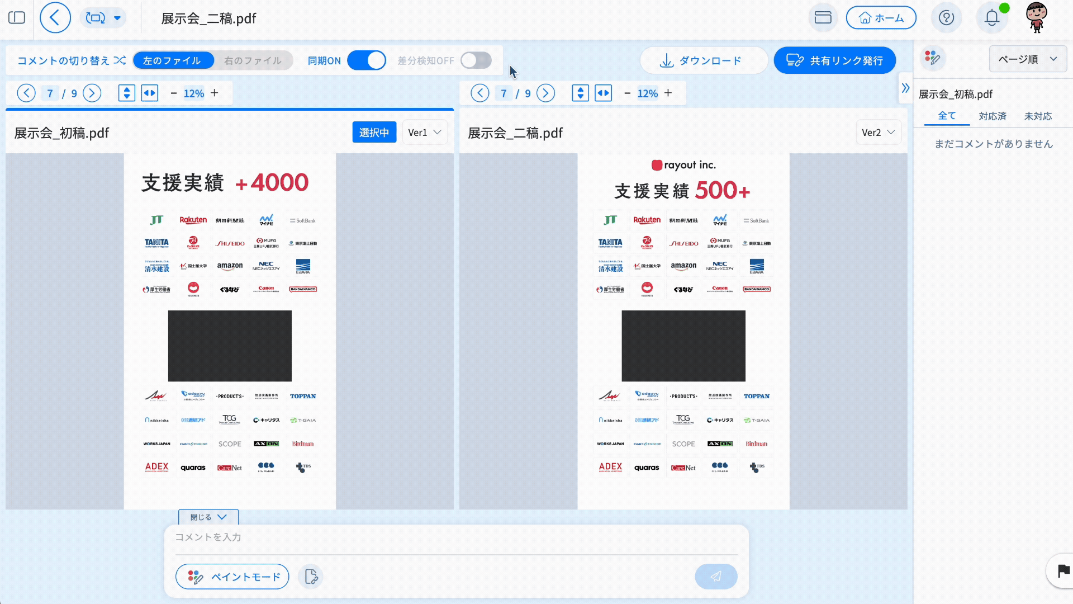Open the ページ順 sort dropdown
Image resolution: width=1073 pixels, height=604 pixels.
(1027, 59)
